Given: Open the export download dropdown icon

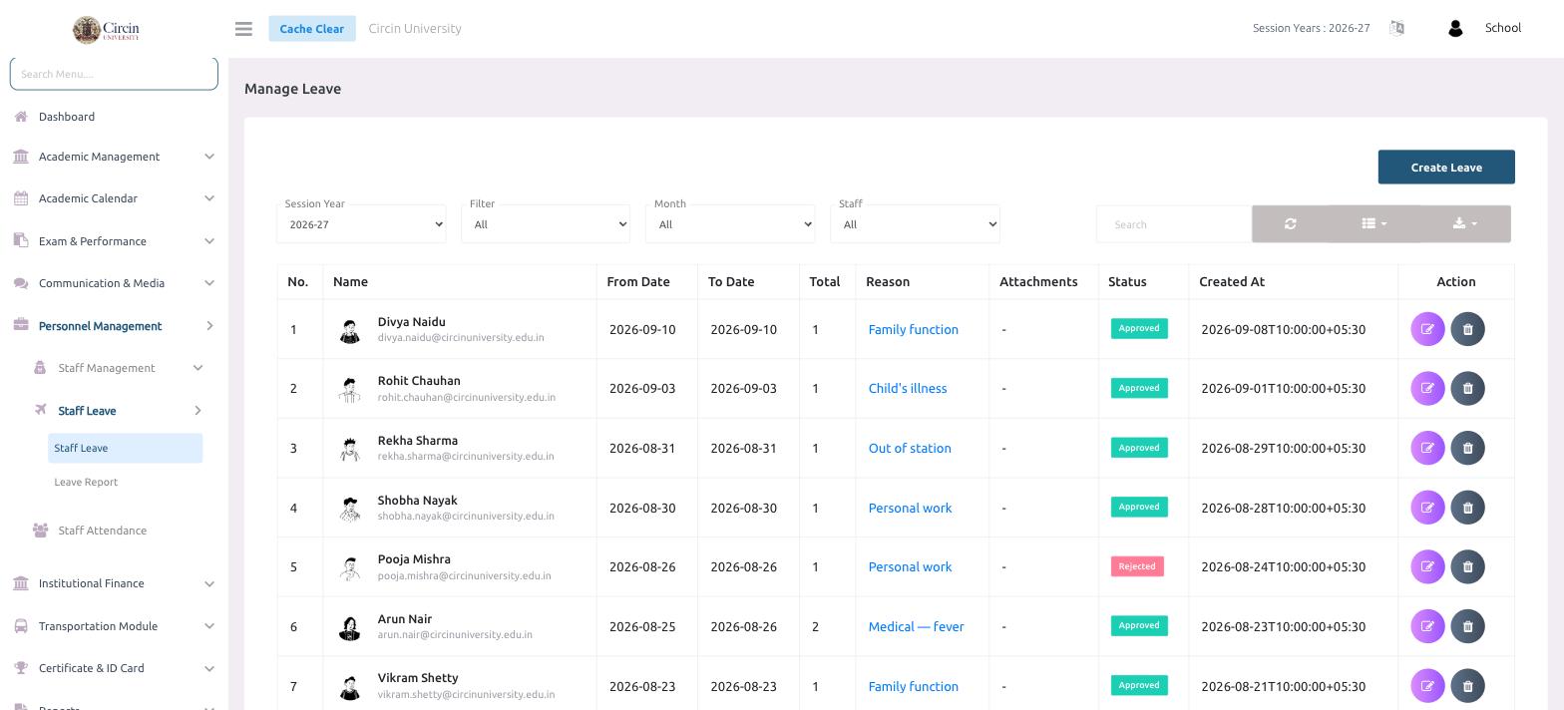Looking at the screenshot, I should point(1465,223).
